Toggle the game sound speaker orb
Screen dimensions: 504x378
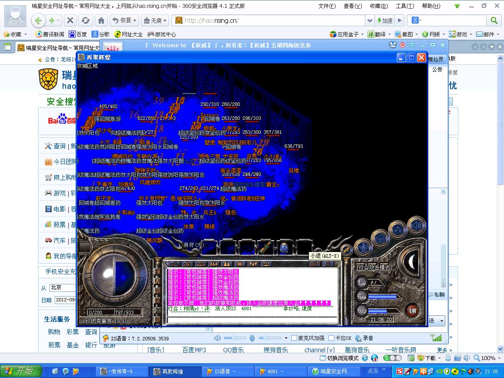[x=416, y=225]
